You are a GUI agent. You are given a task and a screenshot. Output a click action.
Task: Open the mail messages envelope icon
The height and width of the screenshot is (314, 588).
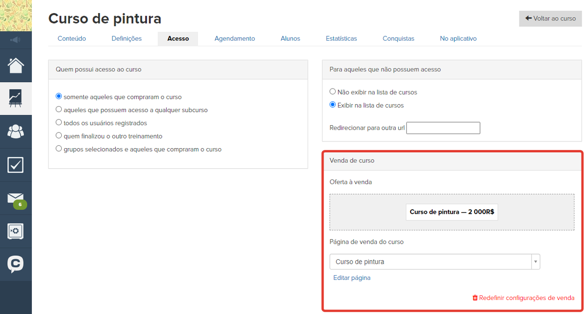16,198
